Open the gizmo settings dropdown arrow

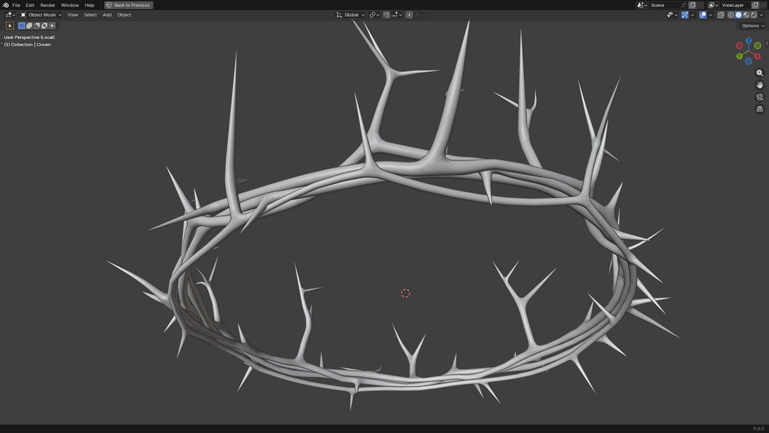(x=693, y=15)
